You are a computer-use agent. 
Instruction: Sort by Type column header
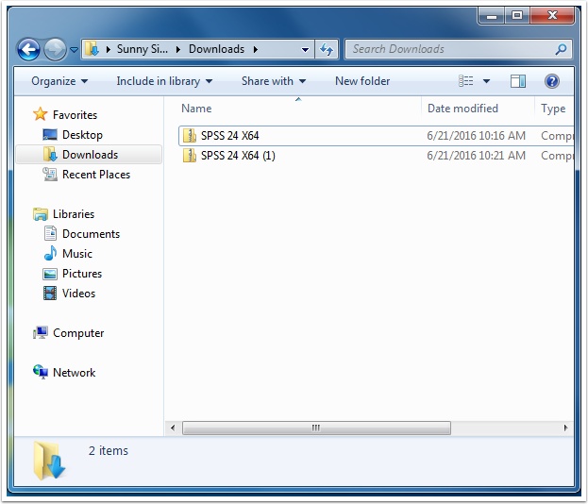click(553, 109)
